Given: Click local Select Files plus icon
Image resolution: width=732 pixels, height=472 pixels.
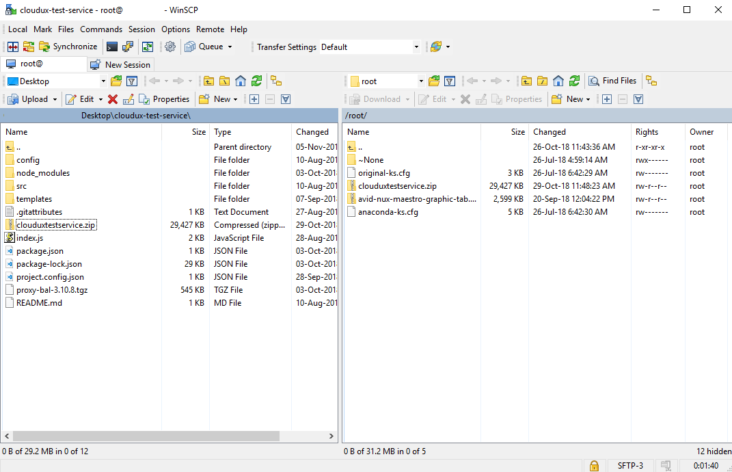Looking at the screenshot, I should [254, 99].
